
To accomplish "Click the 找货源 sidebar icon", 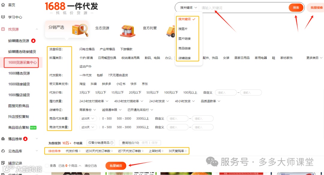I will coord(3,29).
